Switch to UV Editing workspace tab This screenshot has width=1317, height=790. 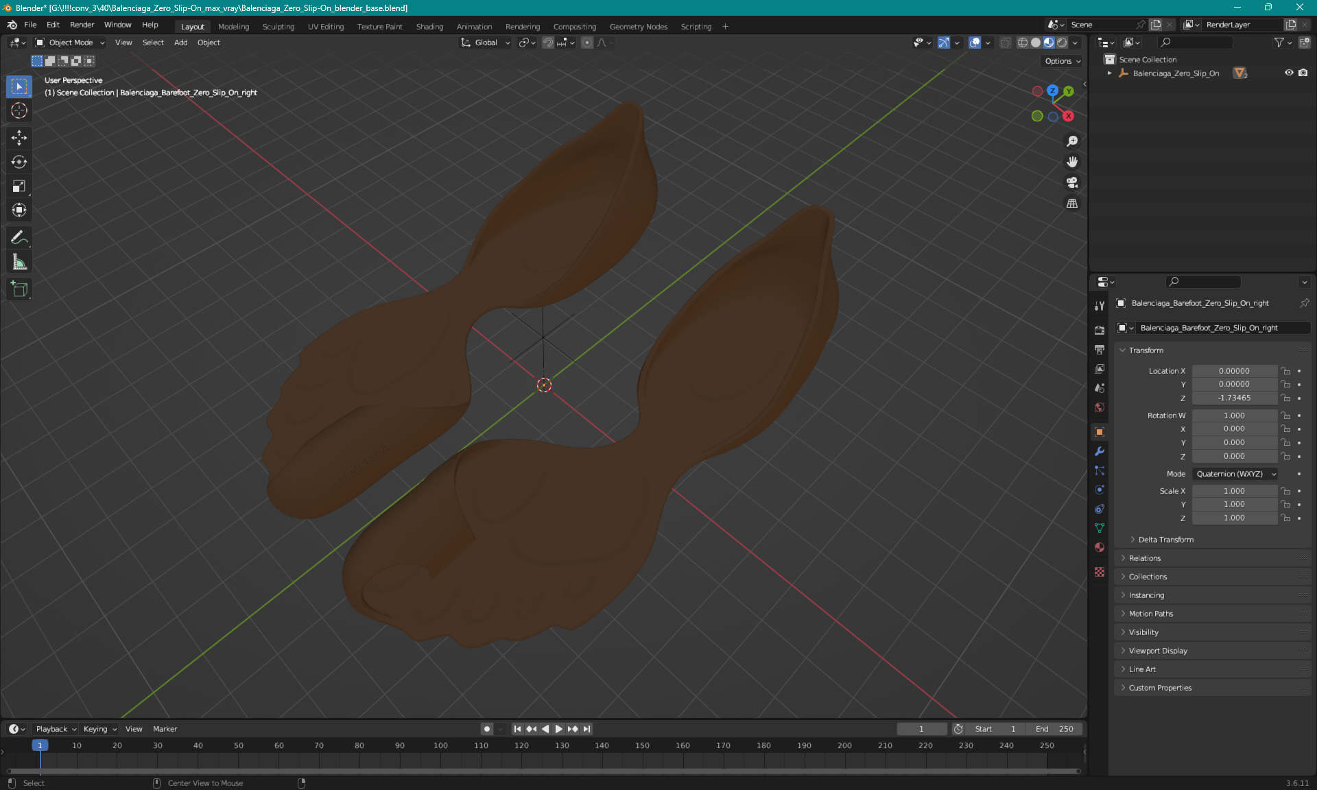point(325,27)
